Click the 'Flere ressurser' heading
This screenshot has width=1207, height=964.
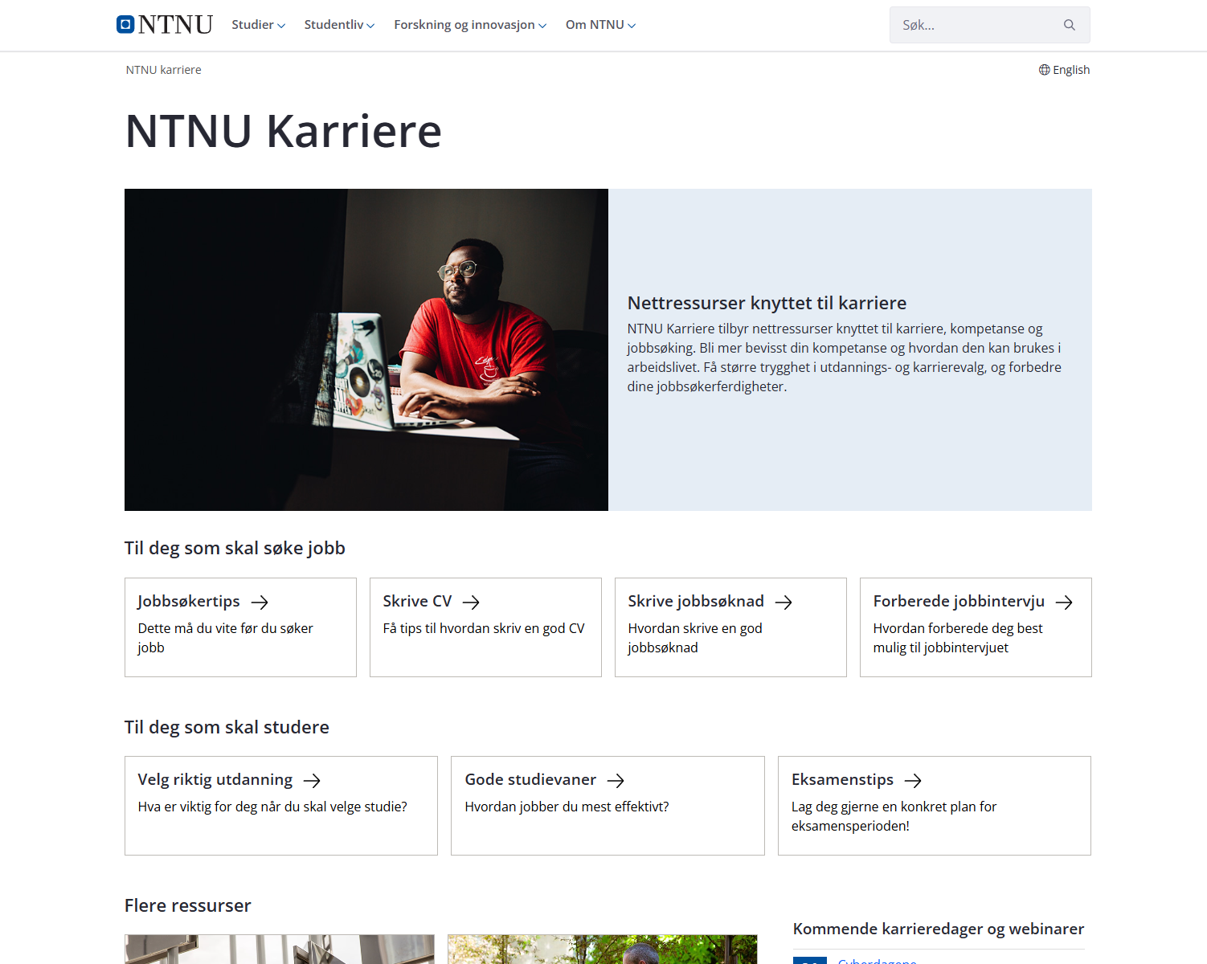coord(188,905)
